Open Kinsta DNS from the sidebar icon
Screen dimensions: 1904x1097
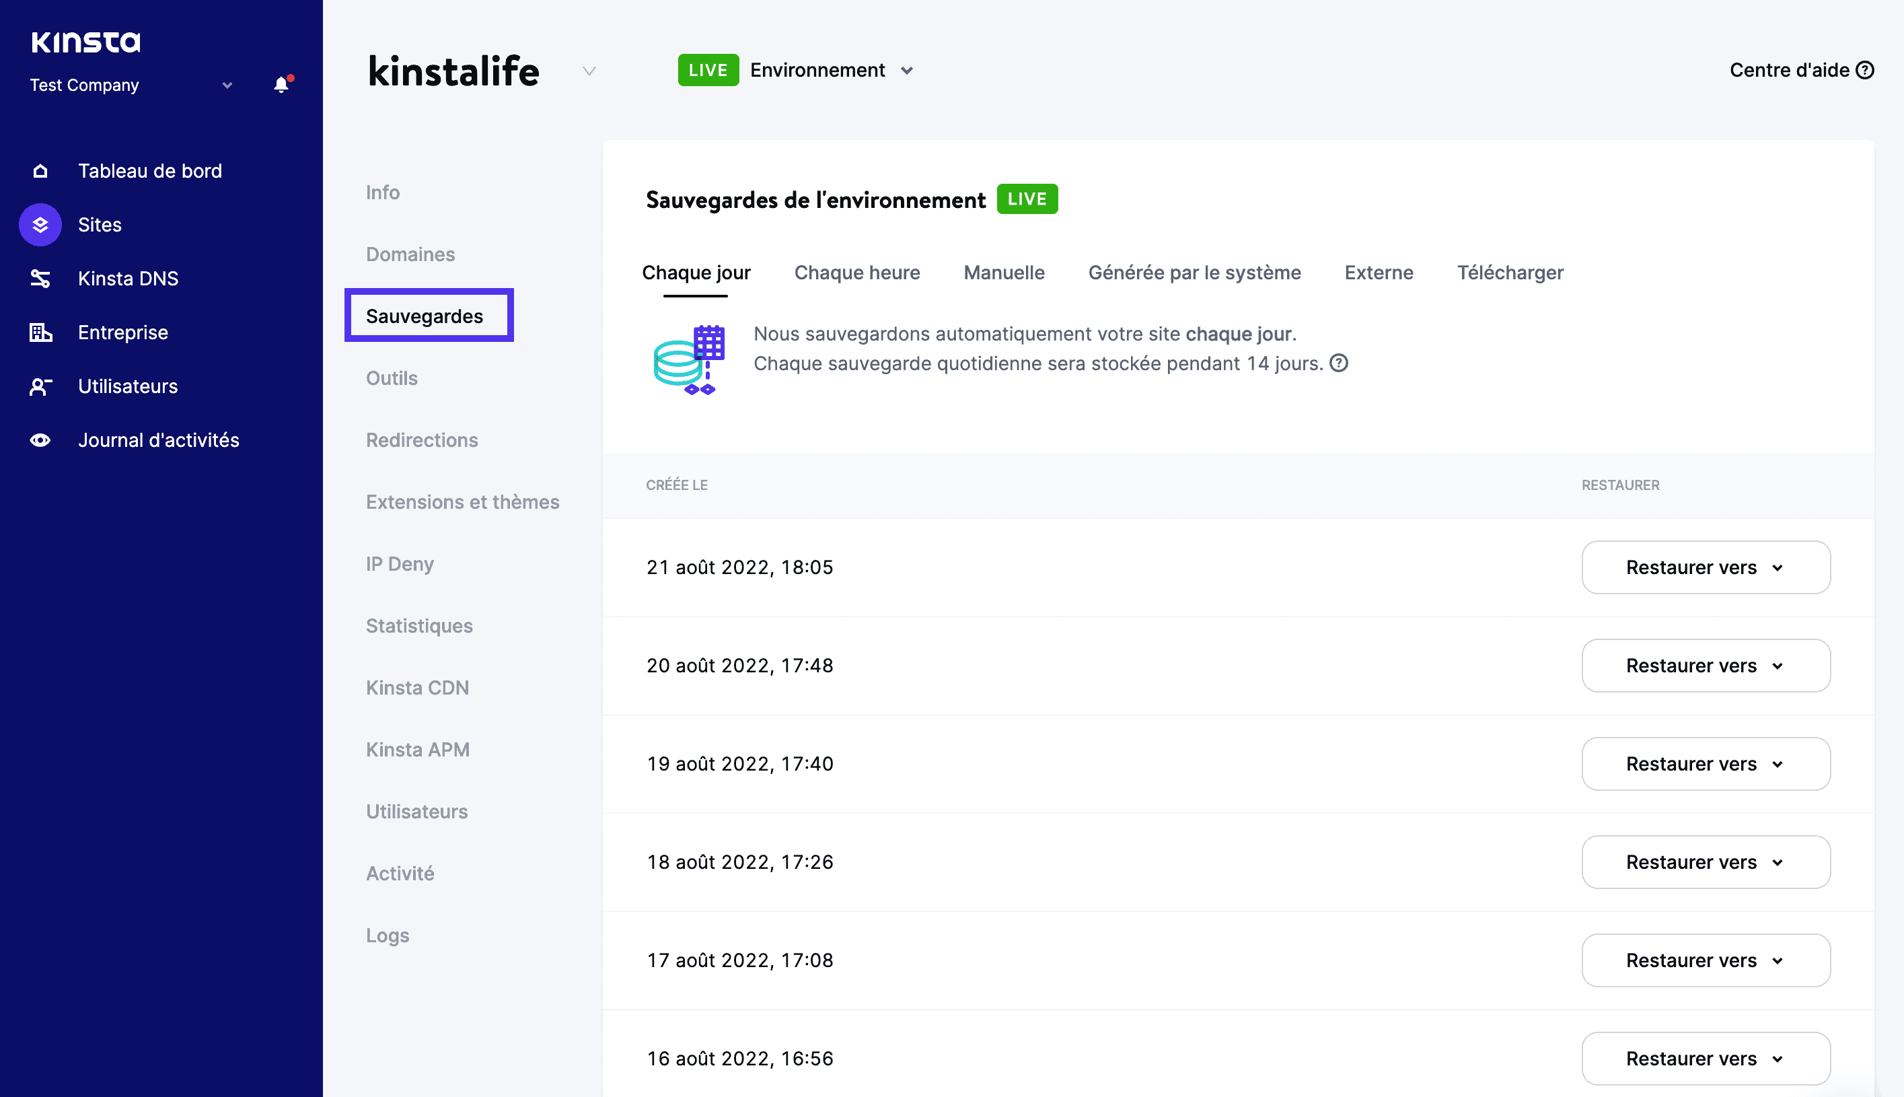(40, 278)
